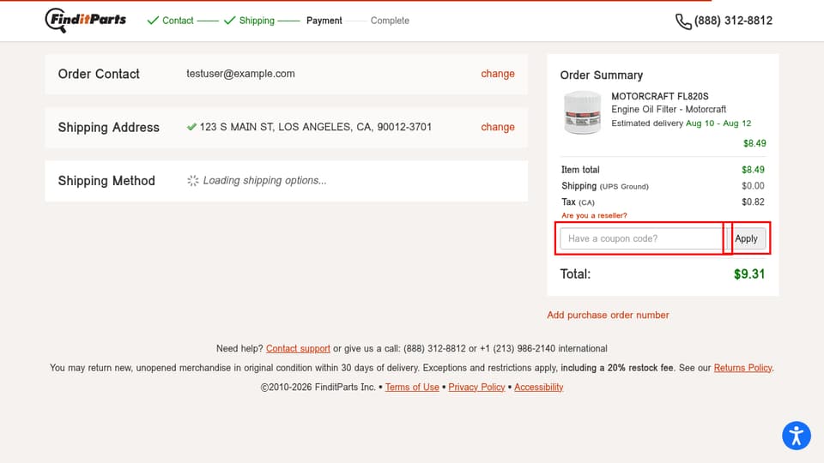Open the accessibility widget icon
Image resolution: width=824 pixels, height=463 pixels.
coord(797,436)
